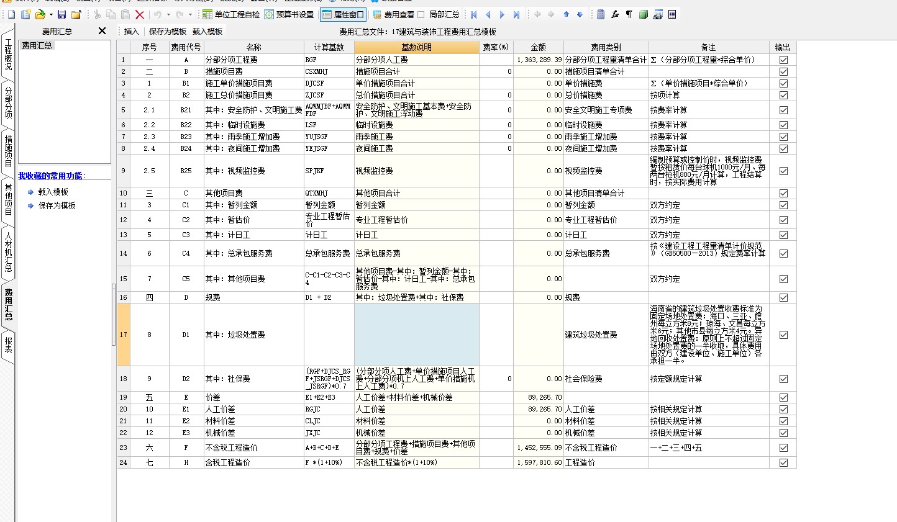Go to previous record arrow icon
Viewport: 897px width, 522px height.
(x=488, y=14)
